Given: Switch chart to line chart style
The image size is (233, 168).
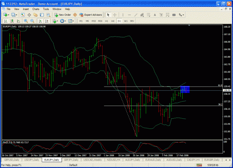Looking at the screenshot, I should tap(18, 21).
